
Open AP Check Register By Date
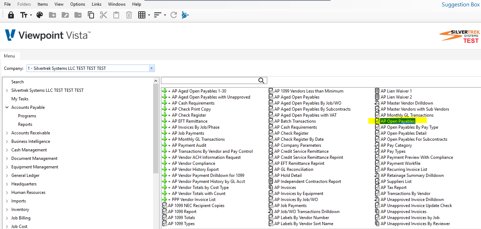click(x=299, y=139)
